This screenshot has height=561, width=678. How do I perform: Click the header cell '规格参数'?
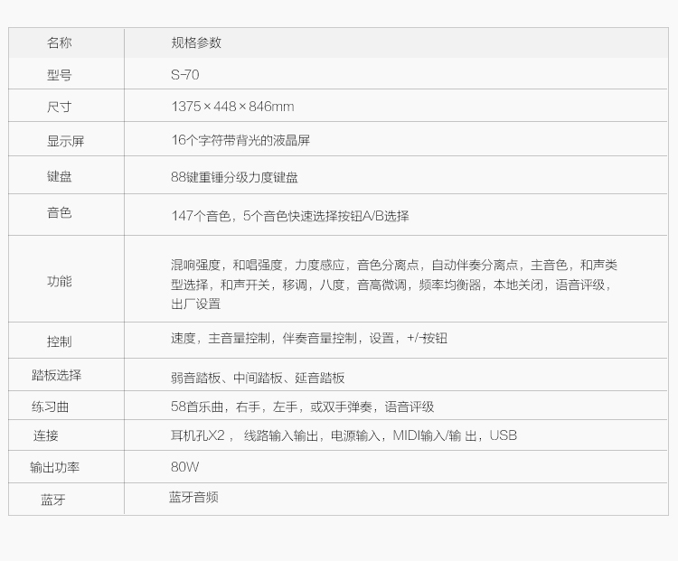coord(196,42)
